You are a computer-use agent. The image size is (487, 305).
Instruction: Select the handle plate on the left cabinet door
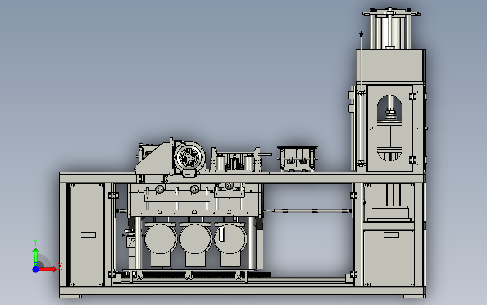click(x=89, y=235)
